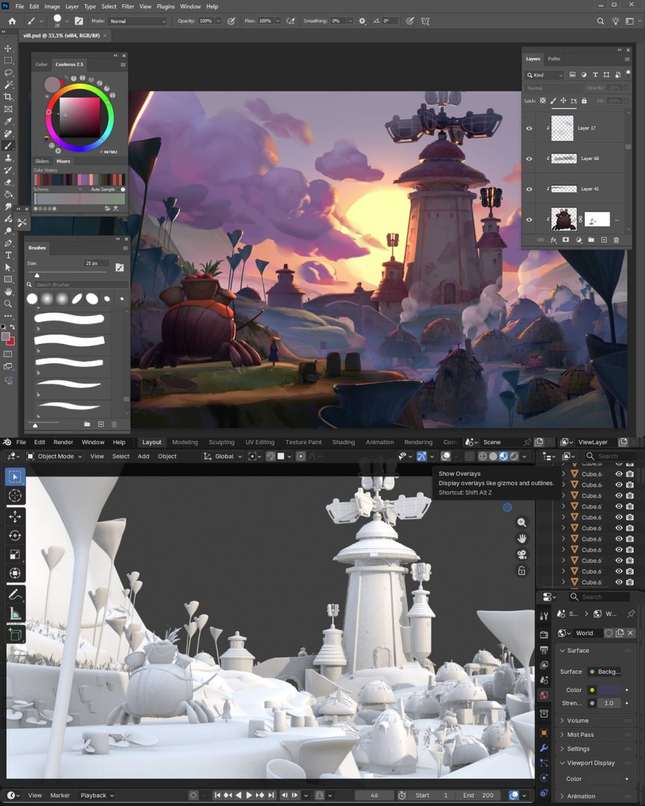Click the Layer 17 thumbnail
Viewport: 645px width, 806px height.
tap(562, 128)
